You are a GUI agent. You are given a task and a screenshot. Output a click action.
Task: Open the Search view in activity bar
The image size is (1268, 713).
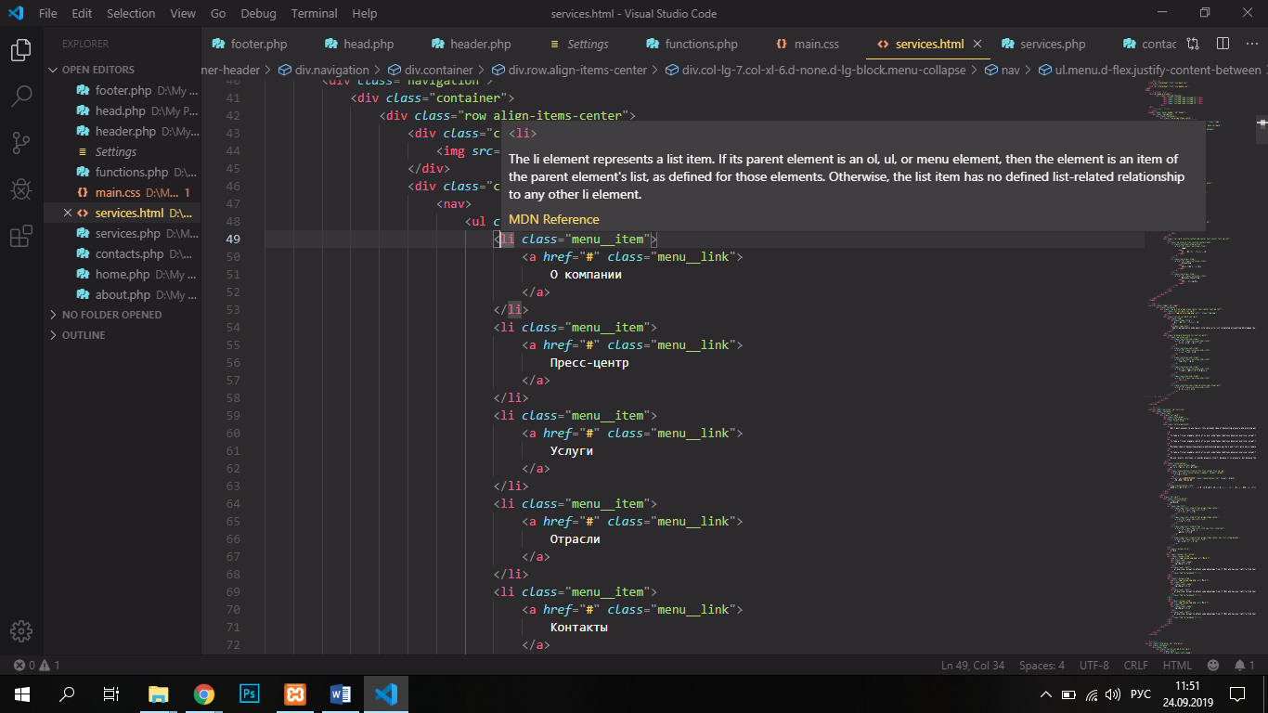pyautogui.click(x=21, y=96)
